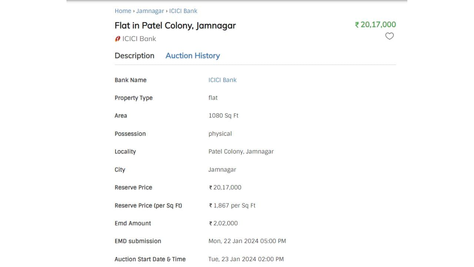Screen dimensions: 474x267
Task: Click the ICICI Bank logo icon
Action: coord(118,39)
